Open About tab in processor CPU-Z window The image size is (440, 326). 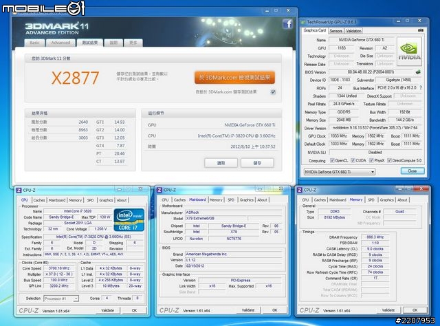122,200
